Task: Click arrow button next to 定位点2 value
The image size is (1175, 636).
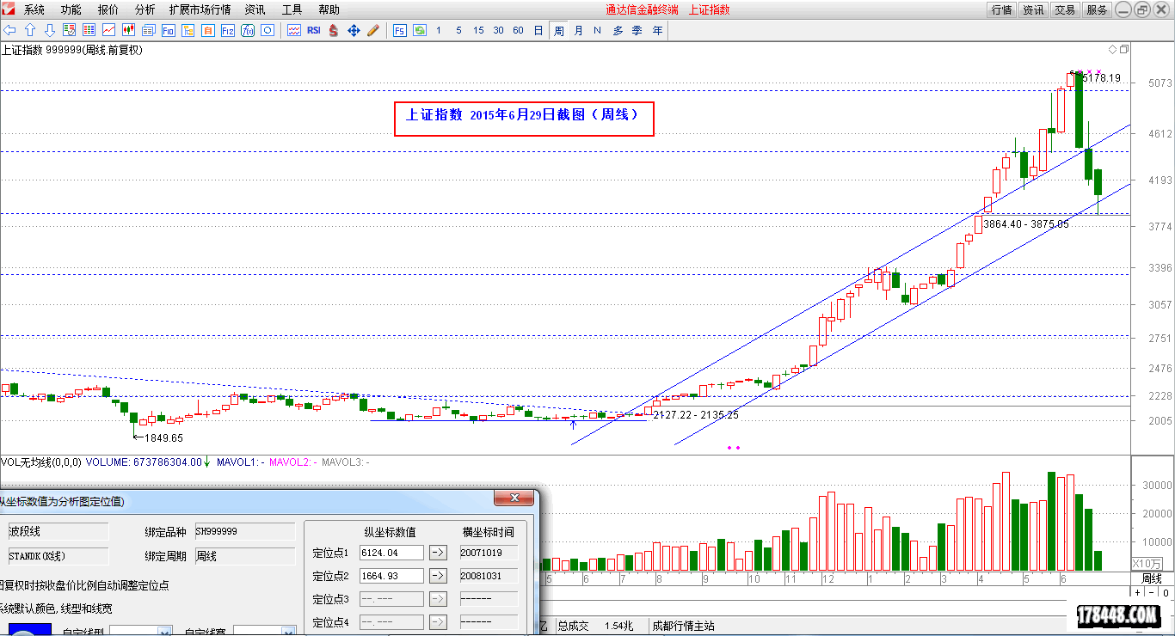Action: (x=437, y=576)
